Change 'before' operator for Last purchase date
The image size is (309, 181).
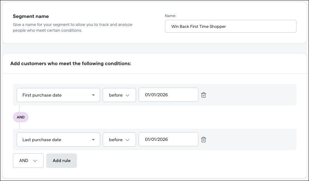coord(119,140)
